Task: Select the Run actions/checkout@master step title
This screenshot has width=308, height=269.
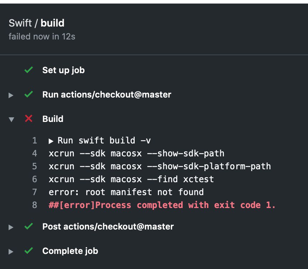Action: pyautogui.click(x=107, y=95)
